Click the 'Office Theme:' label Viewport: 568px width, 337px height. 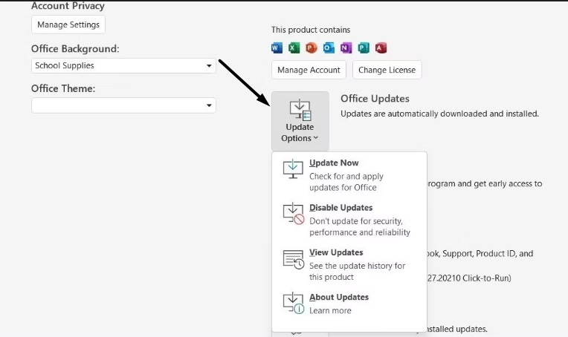pos(63,88)
